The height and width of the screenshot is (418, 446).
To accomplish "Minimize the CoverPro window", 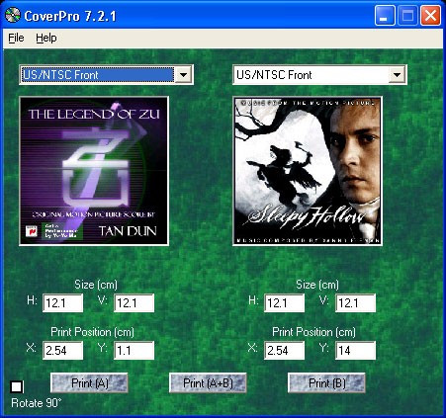I will [385, 16].
